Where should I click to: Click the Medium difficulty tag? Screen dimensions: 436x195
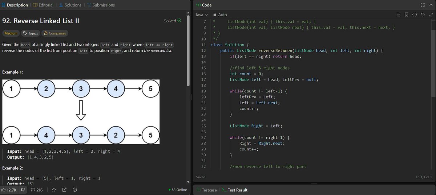click(x=11, y=33)
